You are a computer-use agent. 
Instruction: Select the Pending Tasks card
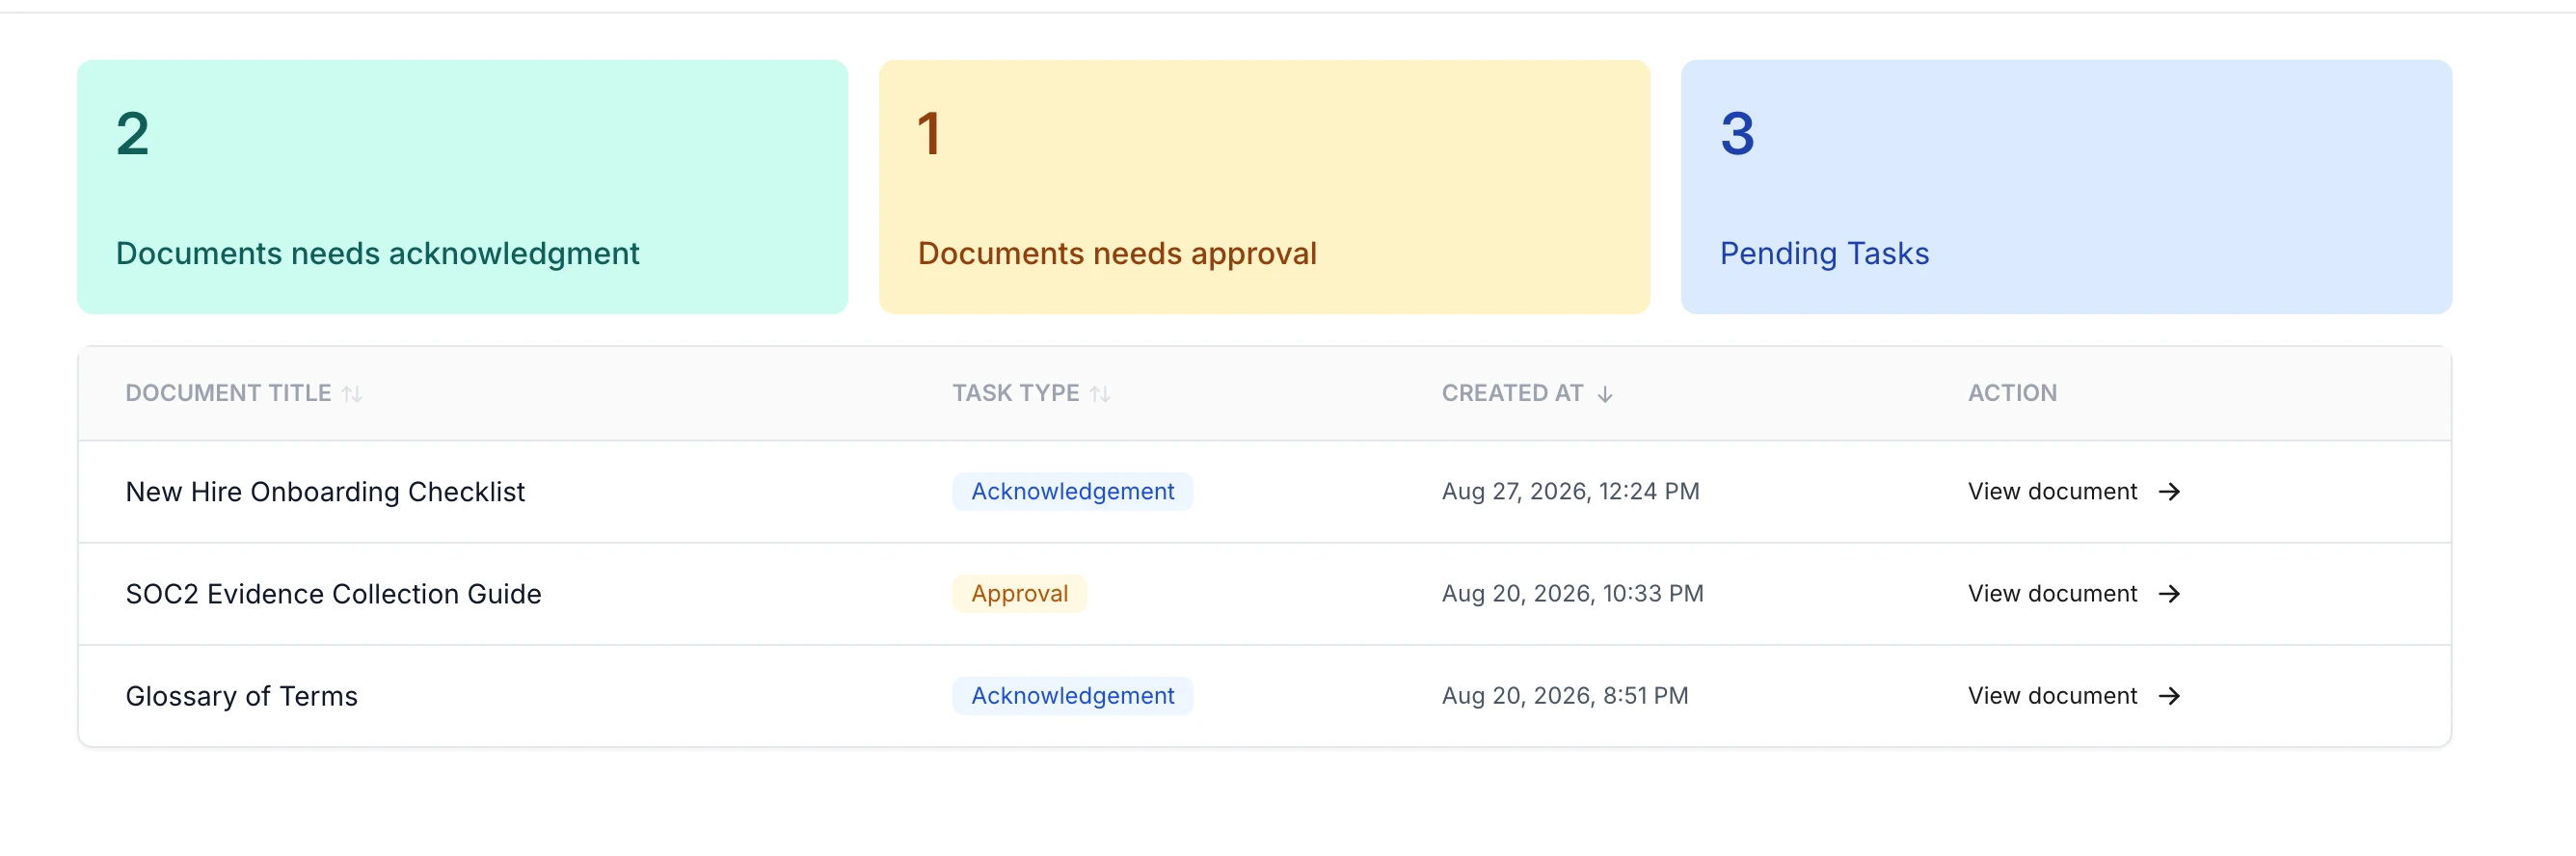coord(2066,187)
